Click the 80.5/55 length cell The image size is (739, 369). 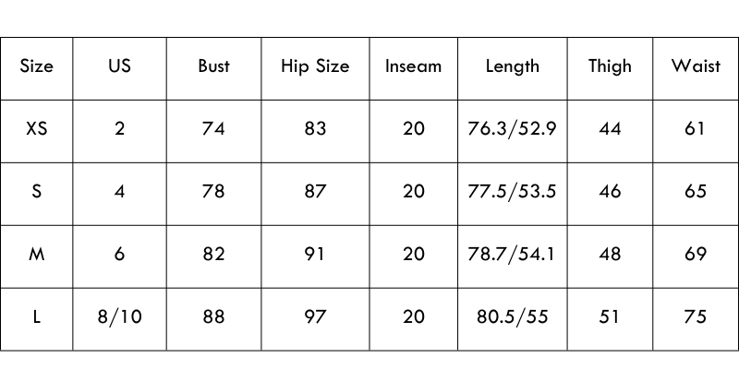point(512,317)
